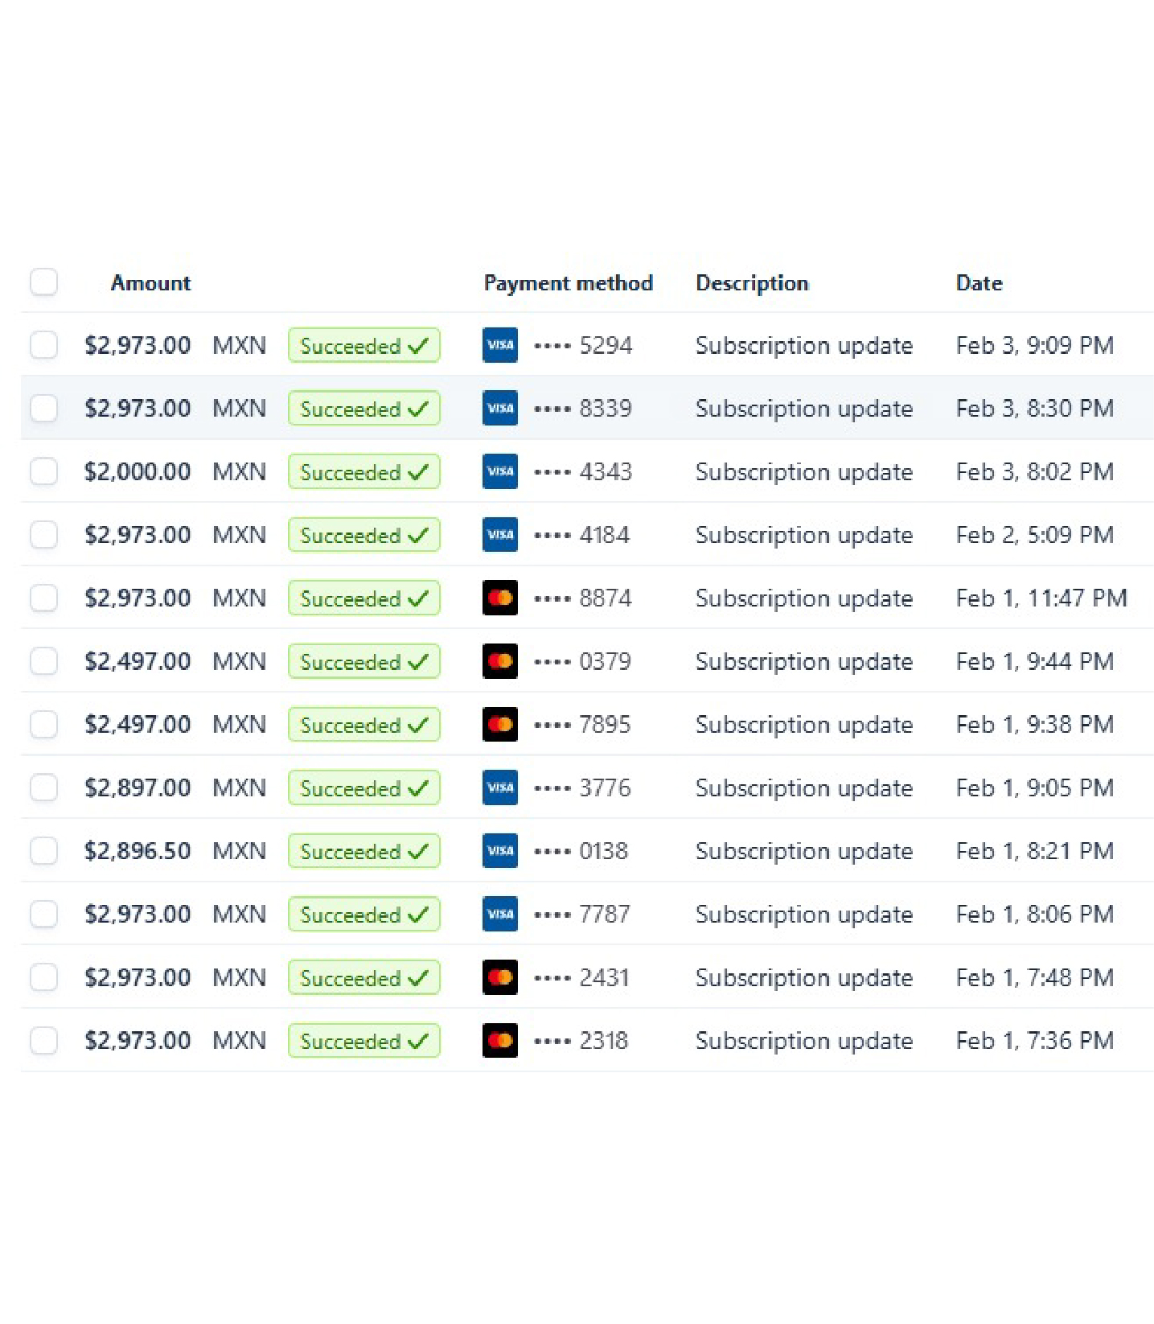Sort by the Amount column header
The width and height of the screenshot is (1154, 1324).
(150, 283)
